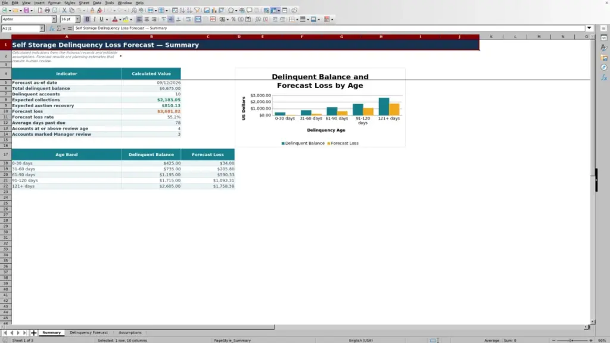Open the sidebar Navigator compass icon
Image resolution: width=610 pixels, height=343 pixels.
click(604, 67)
